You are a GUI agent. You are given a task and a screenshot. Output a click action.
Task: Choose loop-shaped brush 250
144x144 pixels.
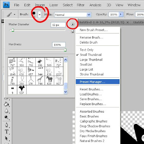pos(22,80)
